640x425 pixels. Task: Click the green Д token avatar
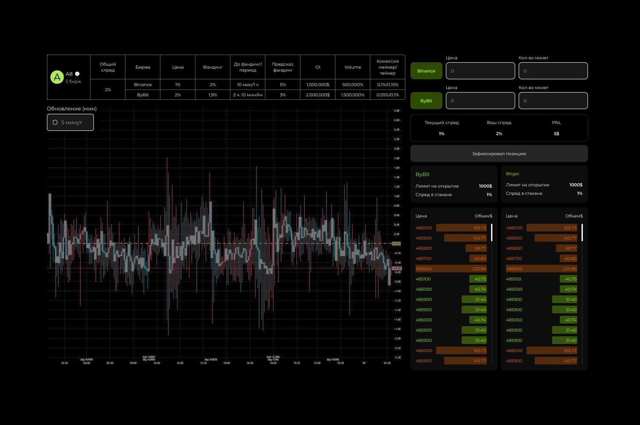click(57, 77)
